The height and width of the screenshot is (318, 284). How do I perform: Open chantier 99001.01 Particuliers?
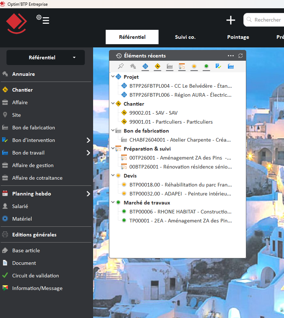point(171,122)
